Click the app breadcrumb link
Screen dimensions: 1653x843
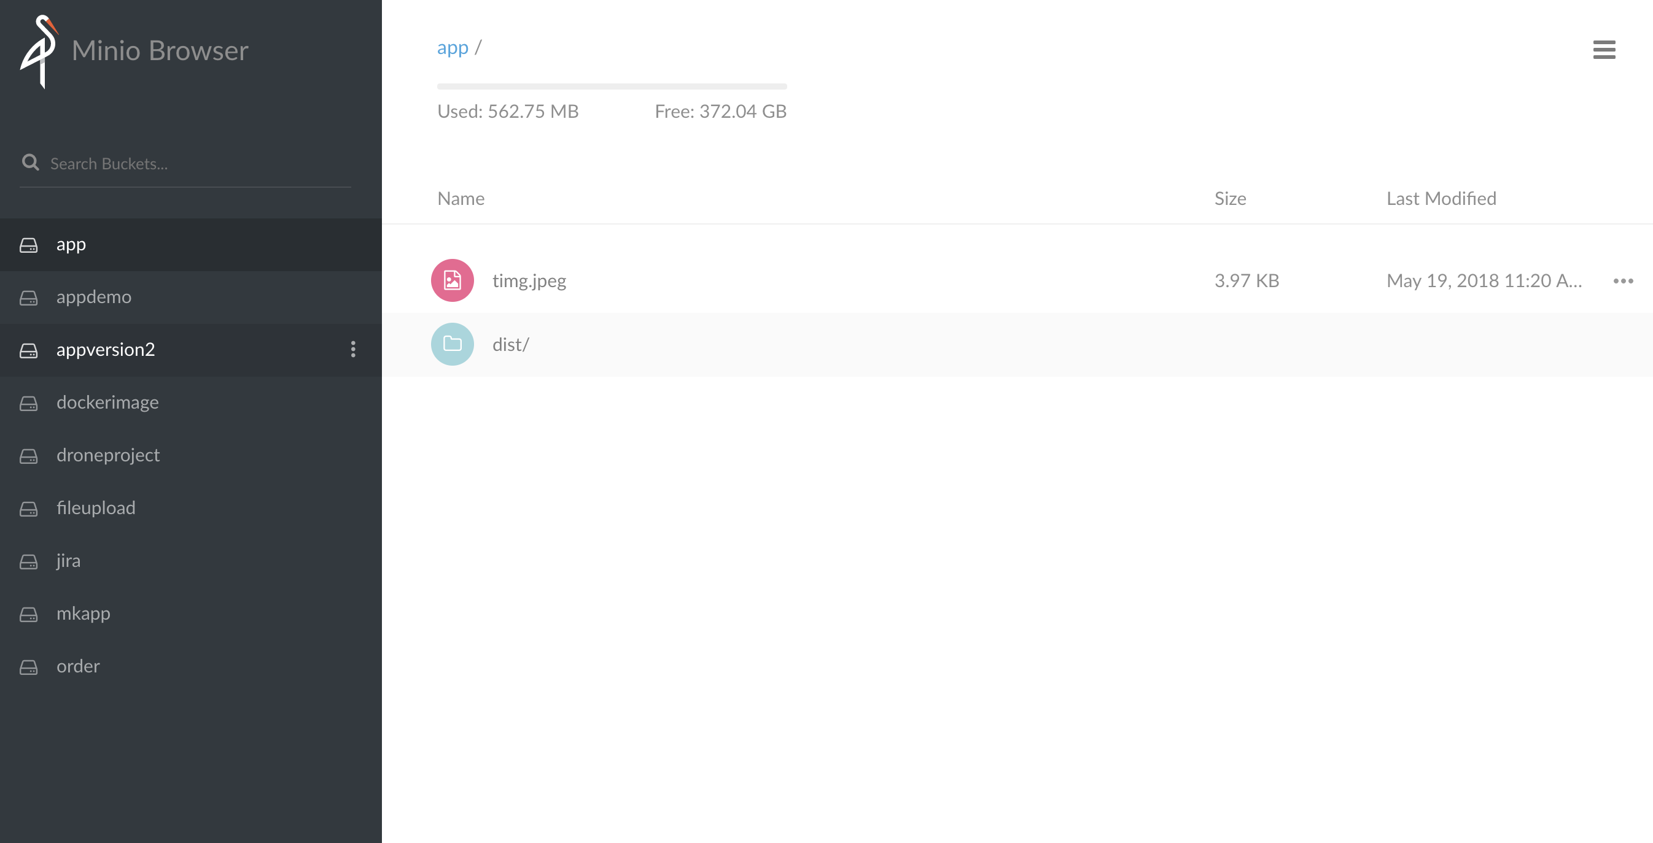coord(453,47)
